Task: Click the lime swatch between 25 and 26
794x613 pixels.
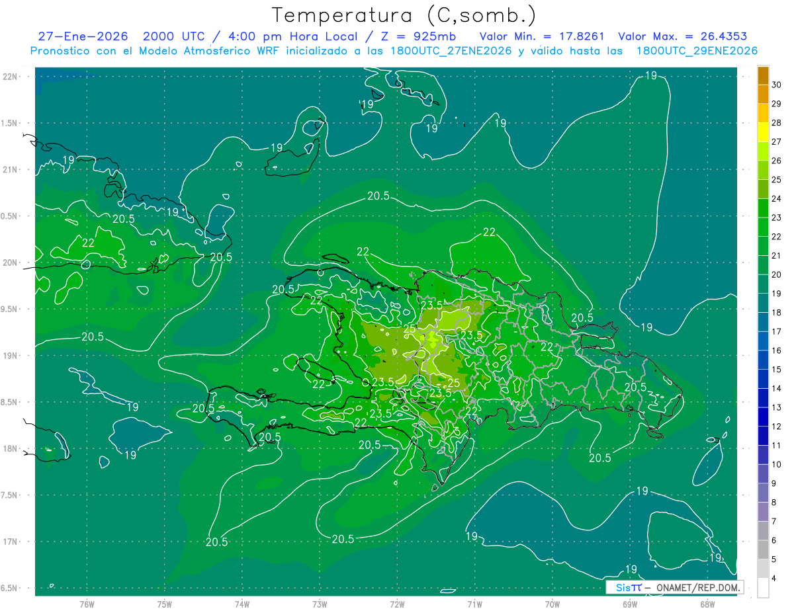Action: tap(763, 171)
